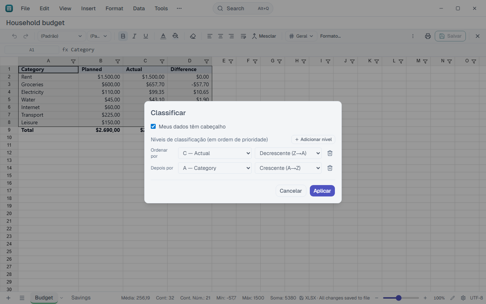This screenshot has height=304, width=486.
Task: Align text left
Action: (x=209, y=36)
